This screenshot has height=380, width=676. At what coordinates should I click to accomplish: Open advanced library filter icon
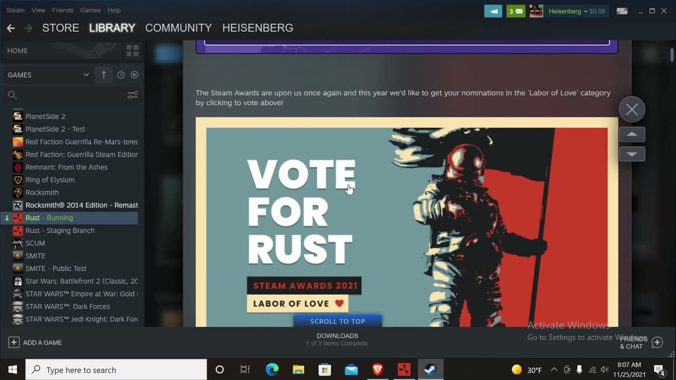click(133, 95)
